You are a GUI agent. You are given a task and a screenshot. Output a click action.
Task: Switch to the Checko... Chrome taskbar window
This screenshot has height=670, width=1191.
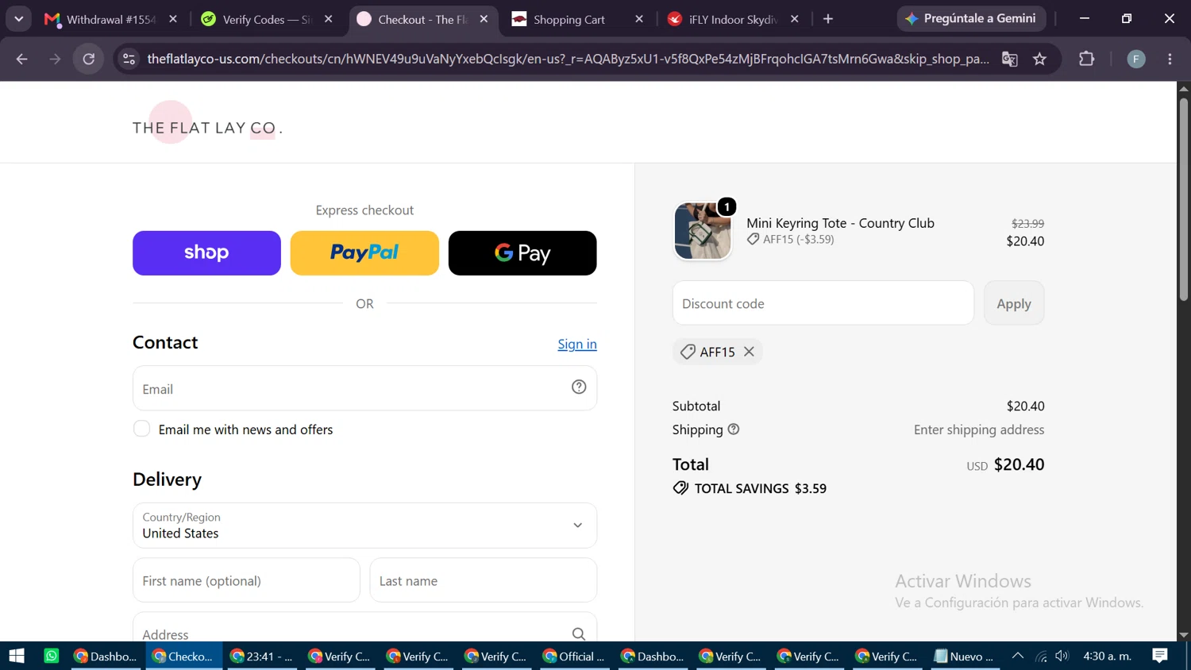(x=183, y=656)
